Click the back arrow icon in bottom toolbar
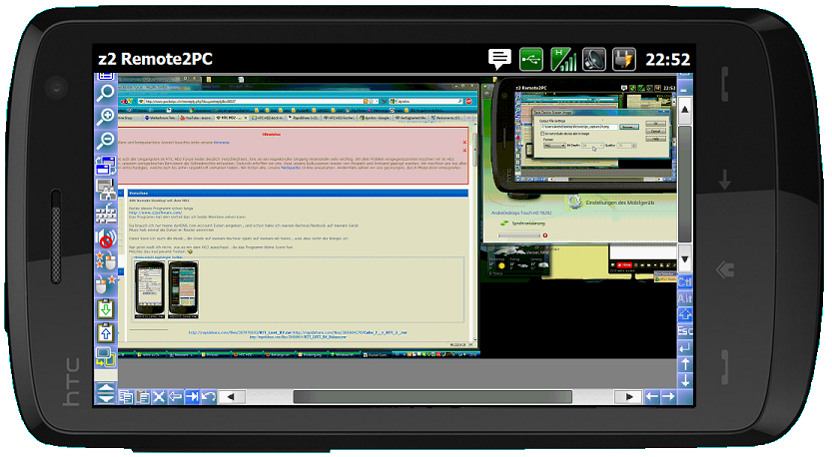Image resolution: width=832 pixels, height=457 pixels. [x=175, y=396]
